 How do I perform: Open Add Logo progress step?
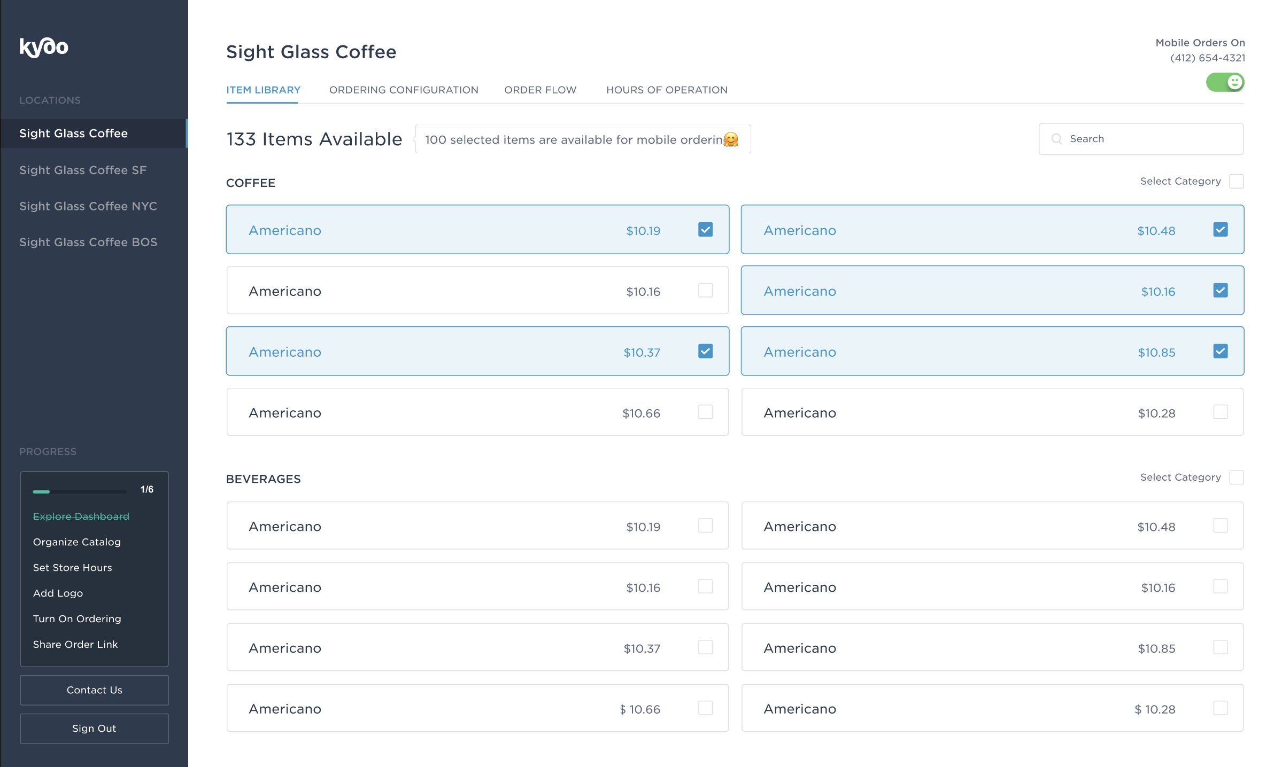[x=58, y=593]
